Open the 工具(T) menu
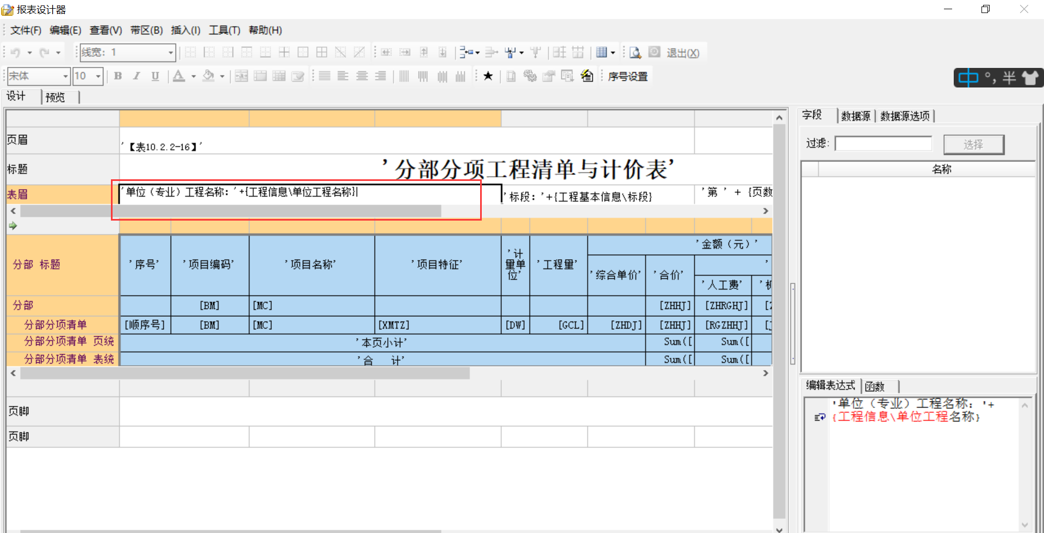Image resolution: width=1044 pixels, height=533 pixels. tap(225, 30)
